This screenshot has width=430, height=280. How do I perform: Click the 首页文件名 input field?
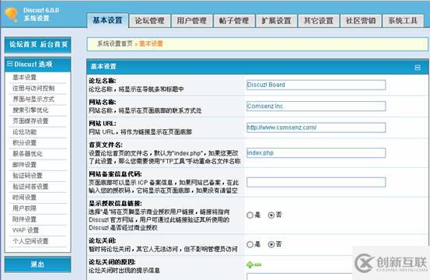pos(316,152)
